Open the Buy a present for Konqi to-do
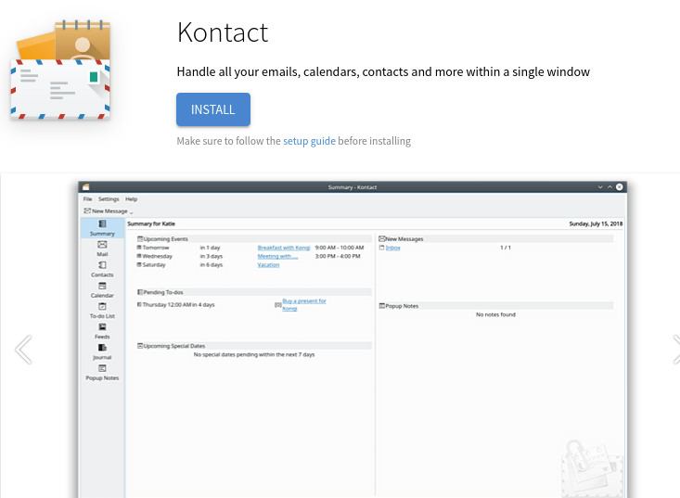The height and width of the screenshot is (498, 680). [x=304, y=305]
